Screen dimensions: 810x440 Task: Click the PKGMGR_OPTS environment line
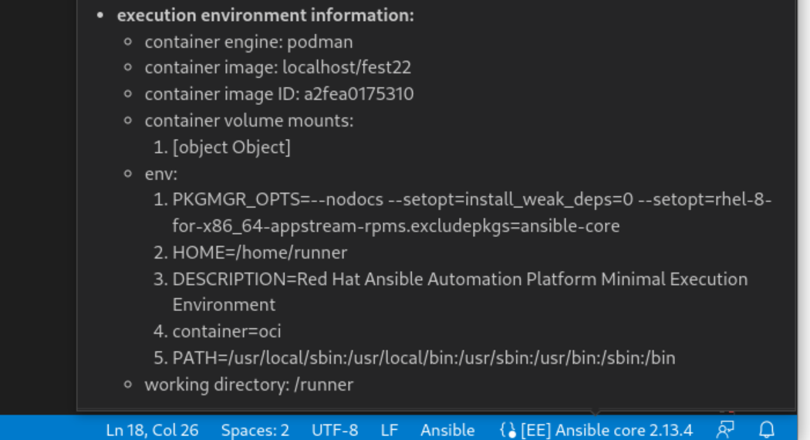[x=471, y=199]
